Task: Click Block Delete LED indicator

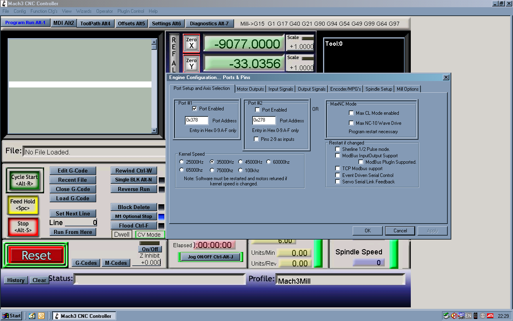Action: (x=161, y=207)
